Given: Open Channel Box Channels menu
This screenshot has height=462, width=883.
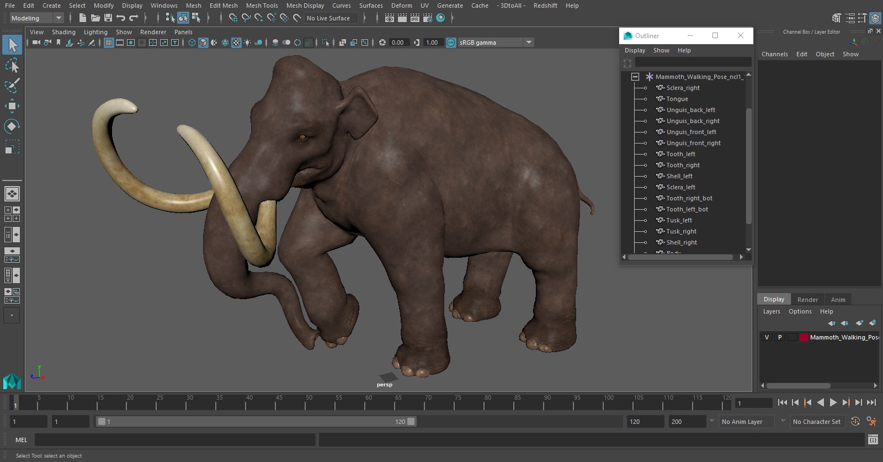Looking at the screenshot, I should [x=774, y=54].
